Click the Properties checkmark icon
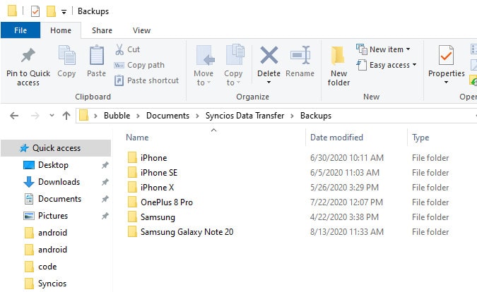 (446, 55)
